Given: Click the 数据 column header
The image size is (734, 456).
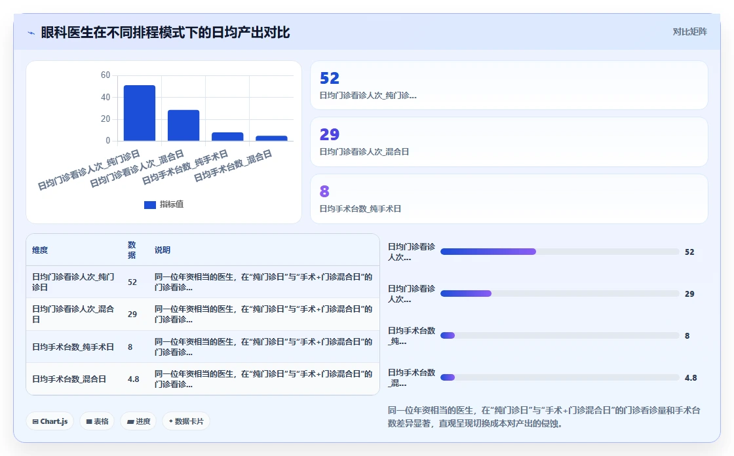Looking at the screenshot, I should point(132,250).
